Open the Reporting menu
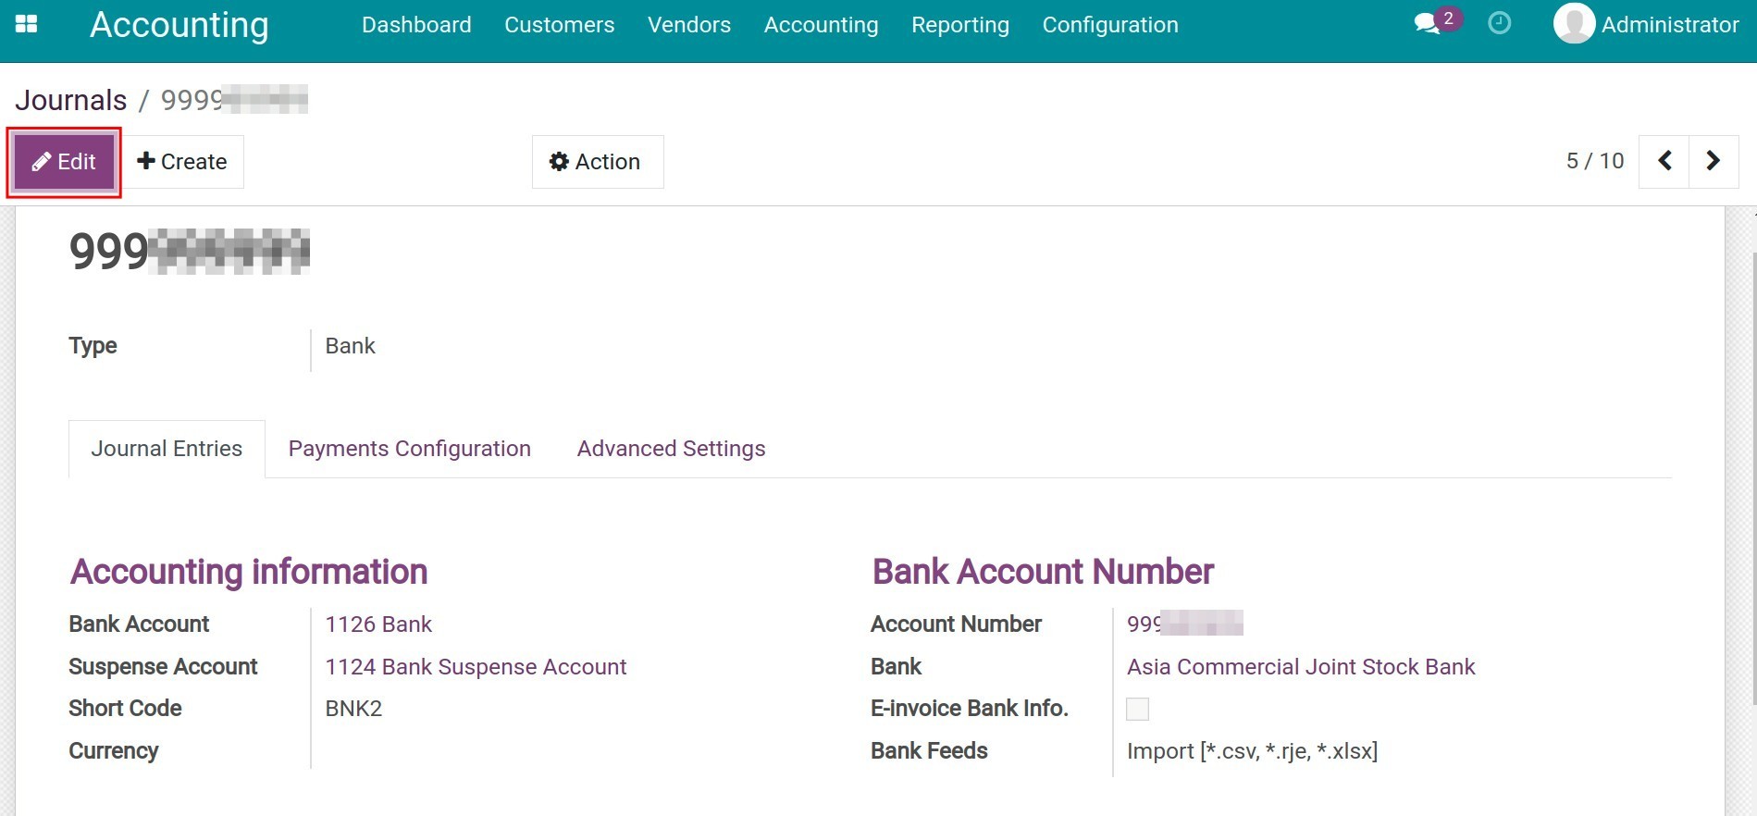Screen dimensions: 1757x816 coord(959,25)
